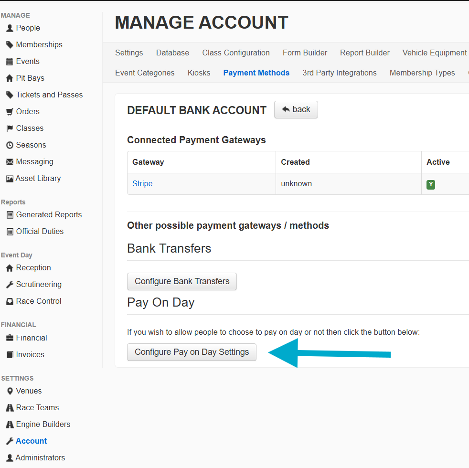Click the Messaging envelope icon
Viewport: 469px width, 468px height.
click(10, 162)
